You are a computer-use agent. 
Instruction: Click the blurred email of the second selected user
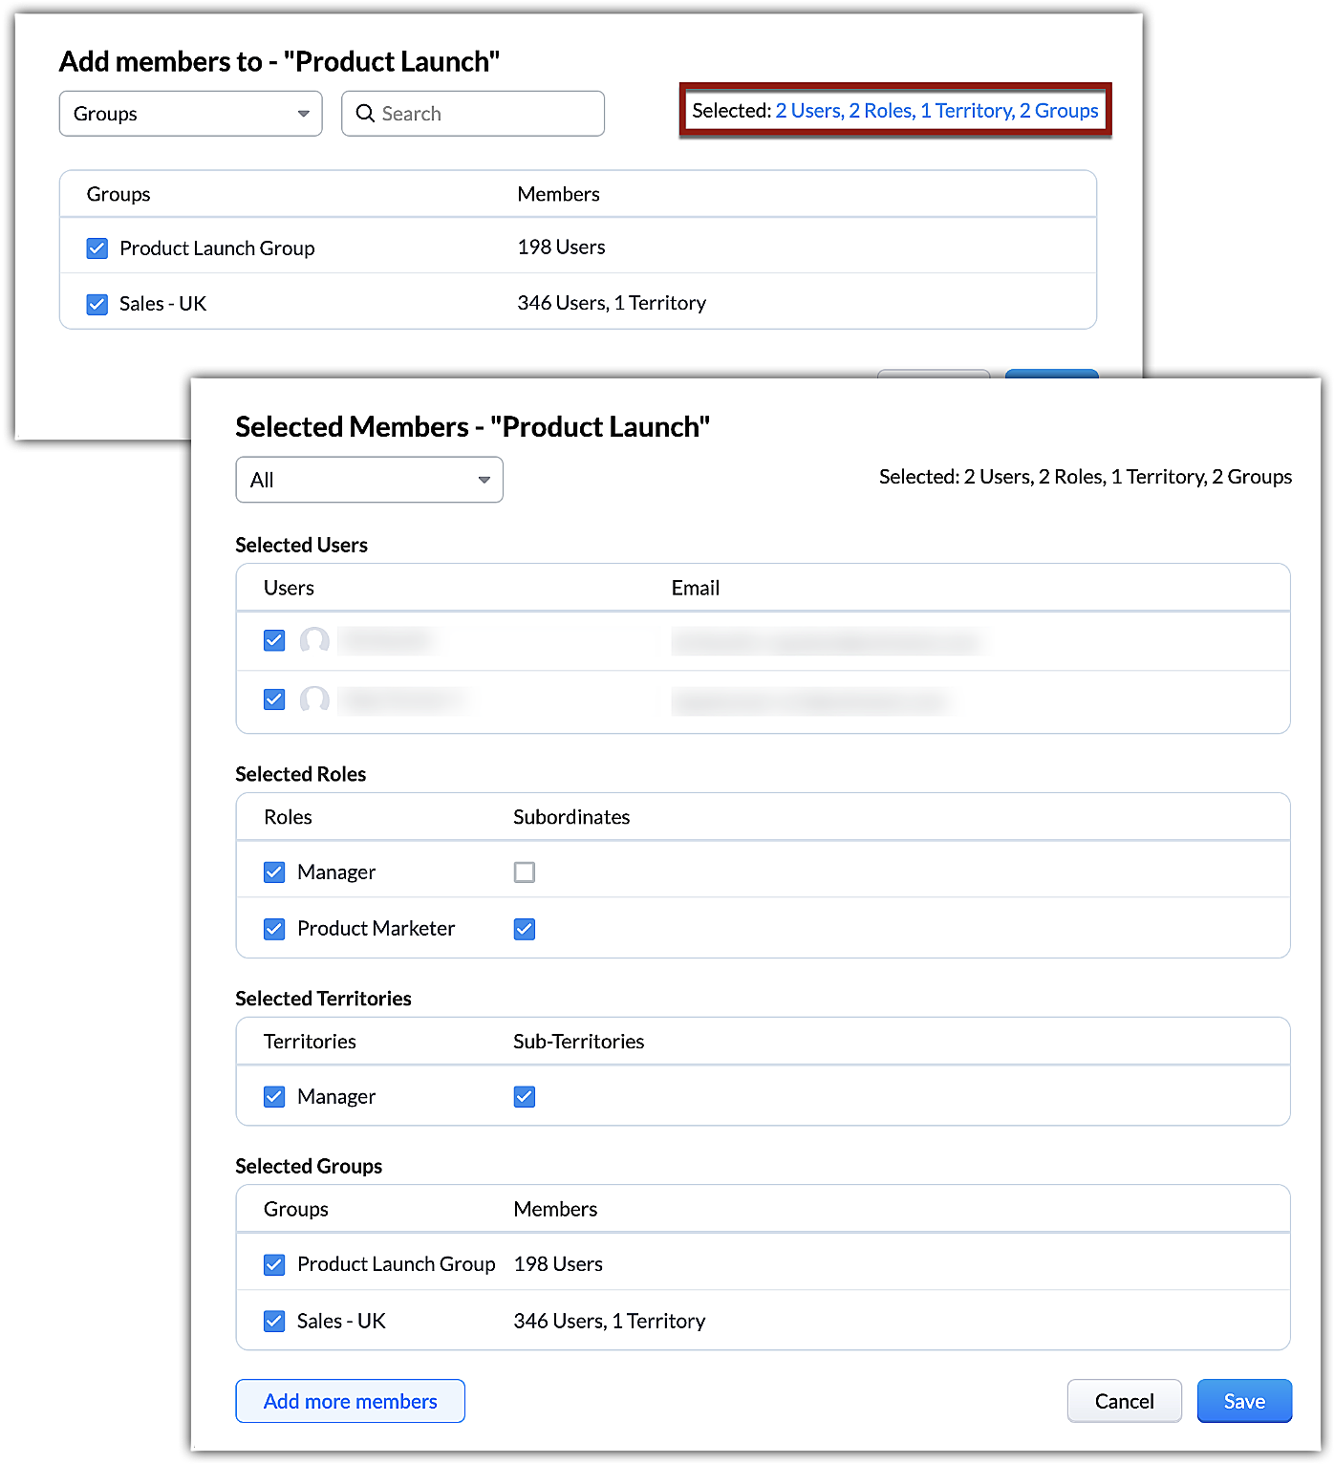point(810,700)
